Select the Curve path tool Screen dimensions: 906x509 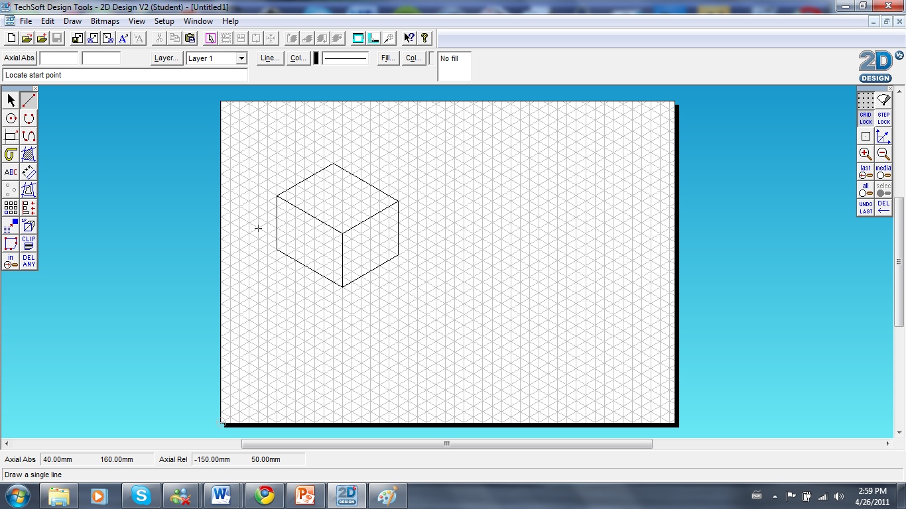point(28,135)
